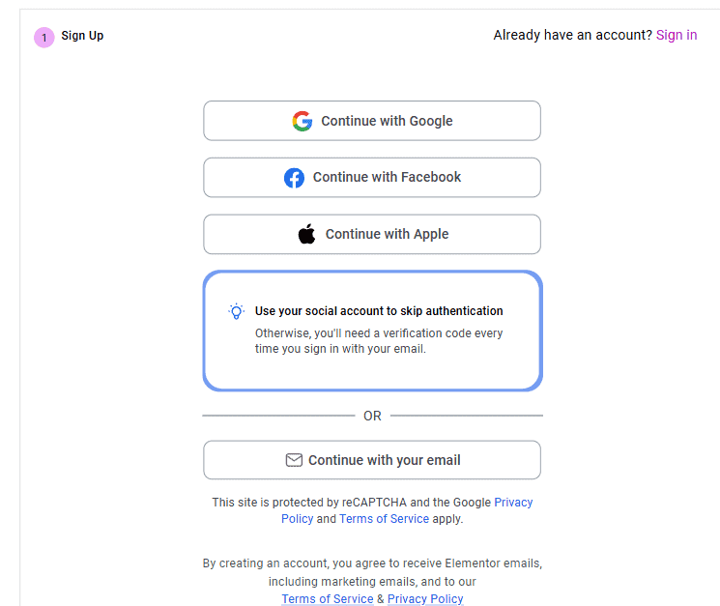720x606 pixels.
Task: Click the verification code tip description
Action: click(379, 341)
